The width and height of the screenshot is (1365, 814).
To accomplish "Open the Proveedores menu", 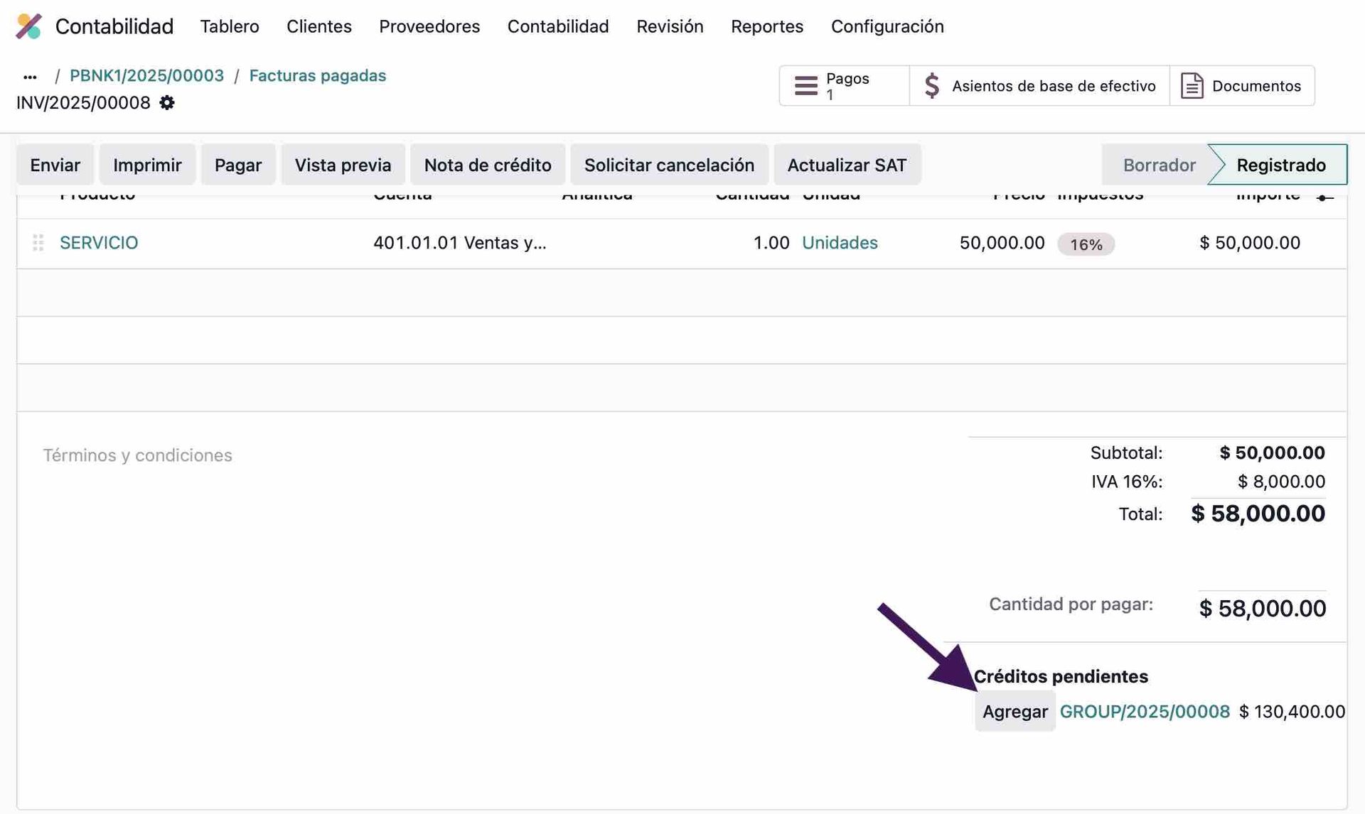I will [x=429, y=26].
